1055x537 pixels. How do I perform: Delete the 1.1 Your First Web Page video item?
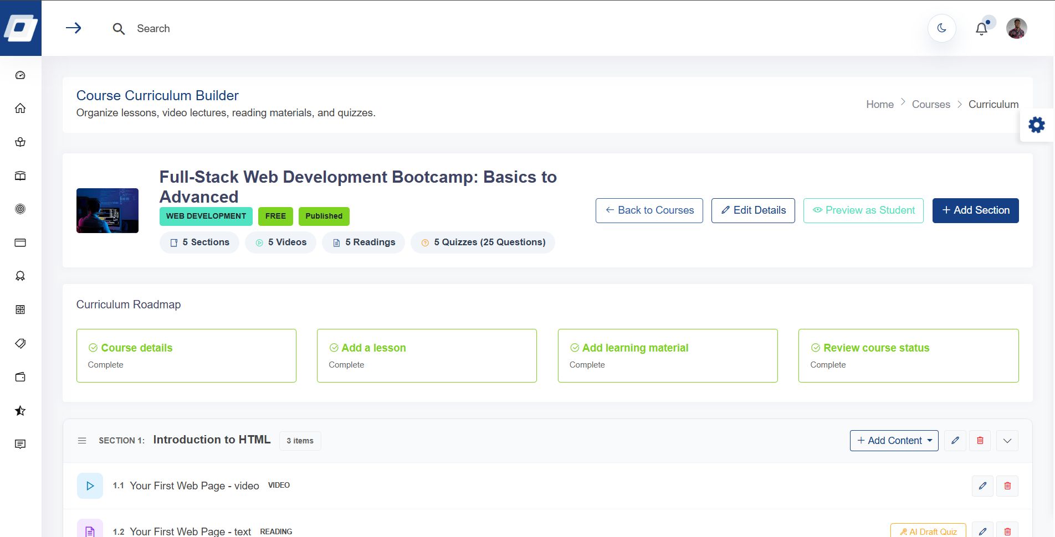[1007, 486]
